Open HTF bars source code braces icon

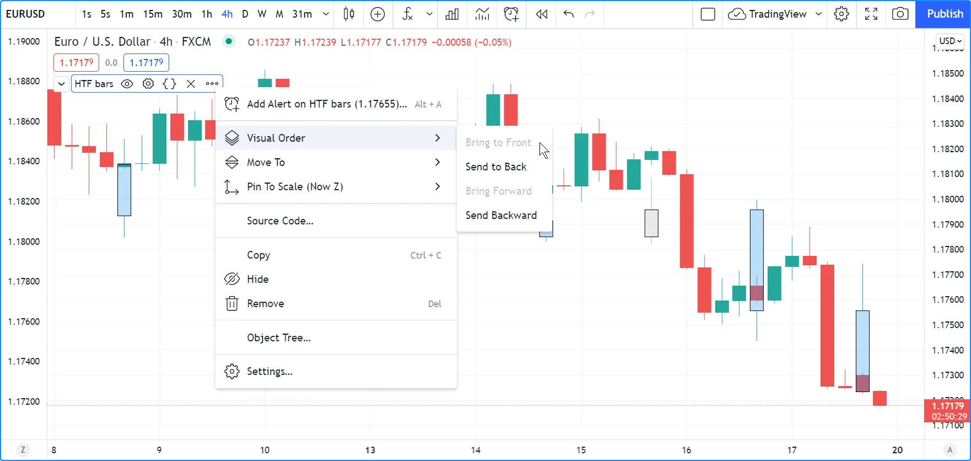pyautogui.click(x=170, y=84)
